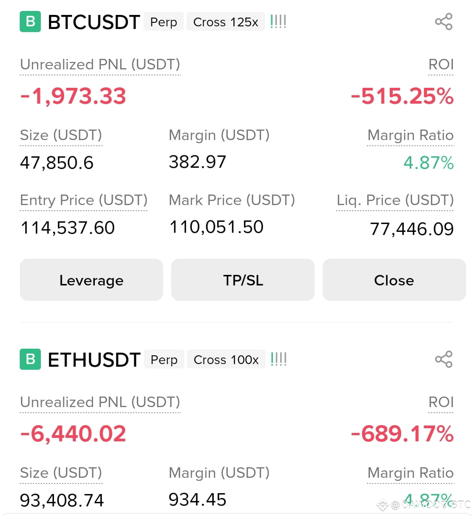This screenshot has width=474, height=516.
Task: Share the BTCUSDT position
Action: 444,22
